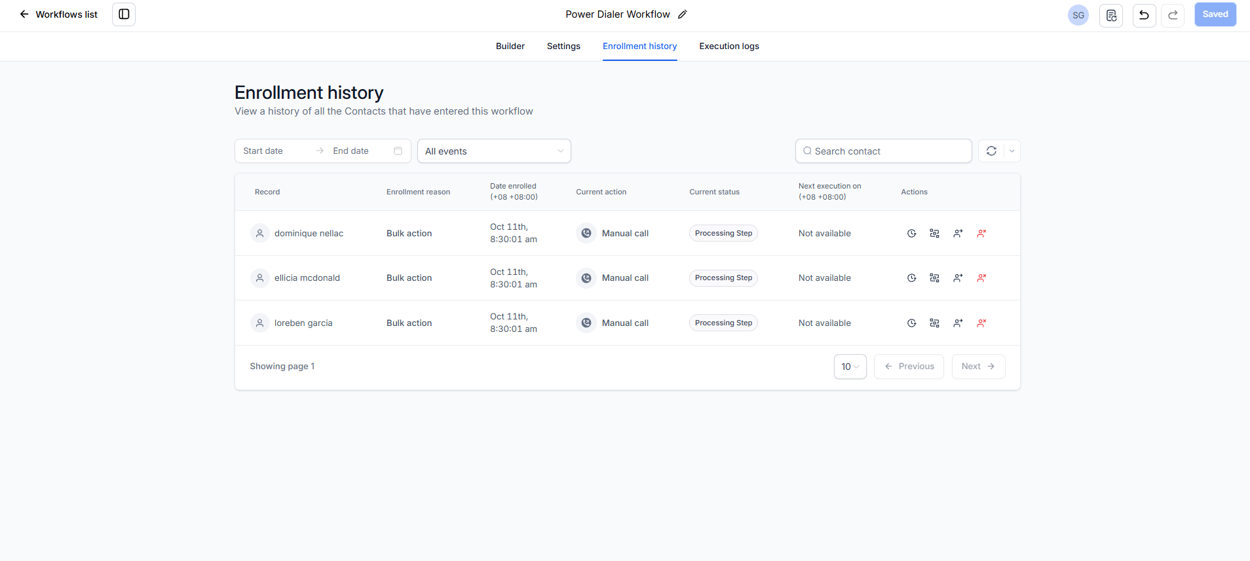Click the red remove-contact icon for dominique nellac
1250x561 pixels.
pos(981,234)
